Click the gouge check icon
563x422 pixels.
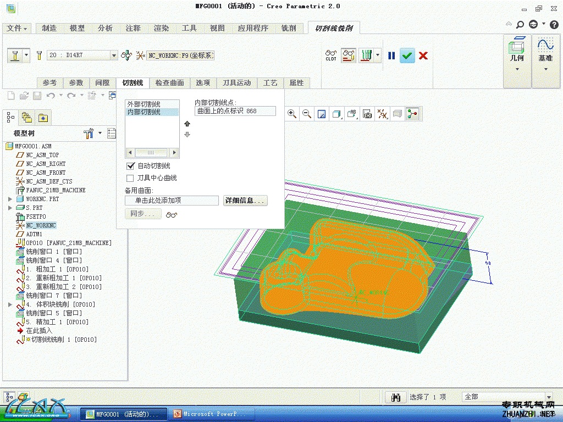coord(366,55)
